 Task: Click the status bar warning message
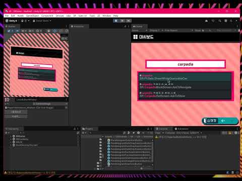pyautogui.click(x=30, y=172)
